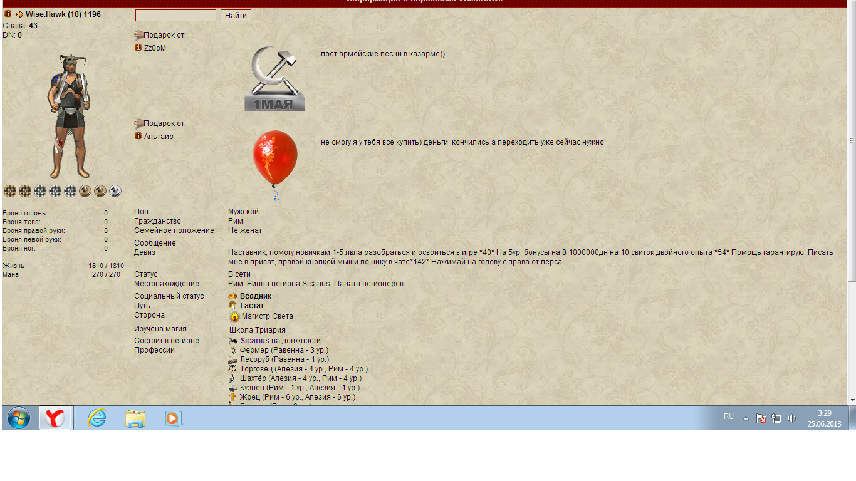Click the arrow icon before Wise.Hawk
The height and width of the screenshot is (481, 856).
[x=19, y=14]
